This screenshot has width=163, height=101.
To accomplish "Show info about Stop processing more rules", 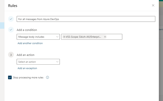I will click(x=47, y=78).
